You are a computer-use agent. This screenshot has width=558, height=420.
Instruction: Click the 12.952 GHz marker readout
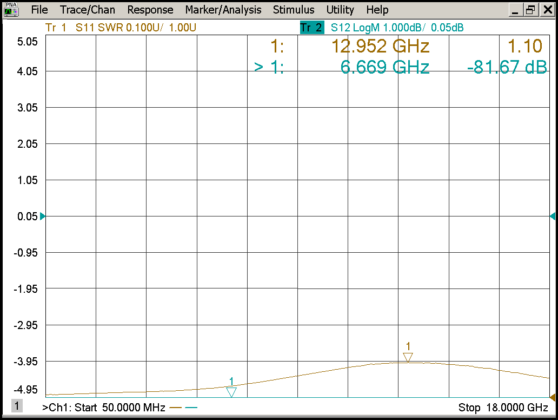click(380, 47)
